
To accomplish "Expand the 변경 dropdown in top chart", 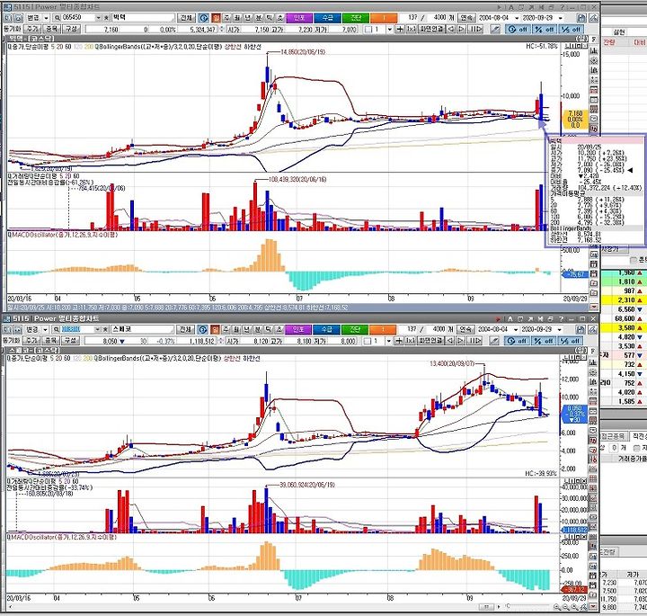I will tap(46, 18).
